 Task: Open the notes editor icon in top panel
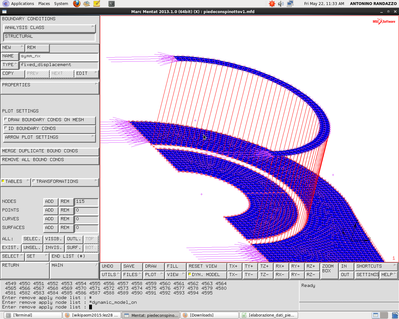[x=97, y=4]
